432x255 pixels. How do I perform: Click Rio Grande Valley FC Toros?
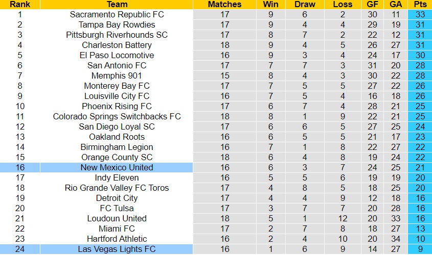[117, 188]
